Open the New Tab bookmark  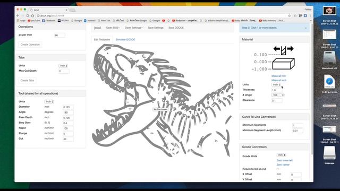click(104, 21)
